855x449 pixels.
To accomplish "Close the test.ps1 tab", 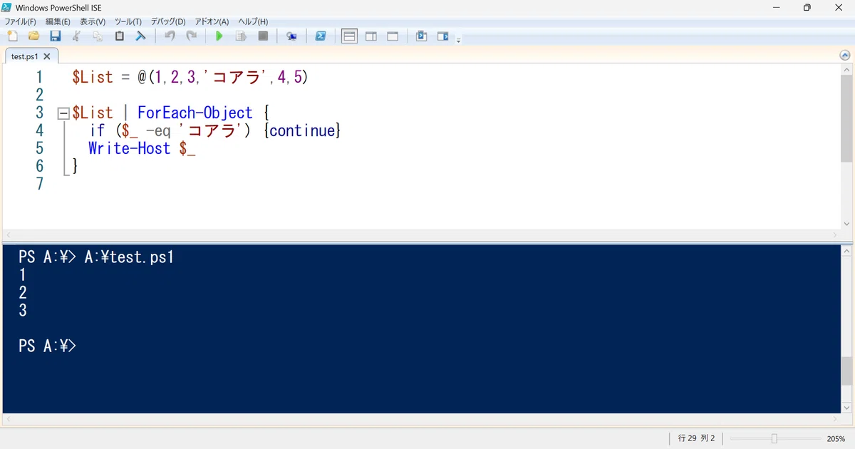I will click(x=47, y=56).
